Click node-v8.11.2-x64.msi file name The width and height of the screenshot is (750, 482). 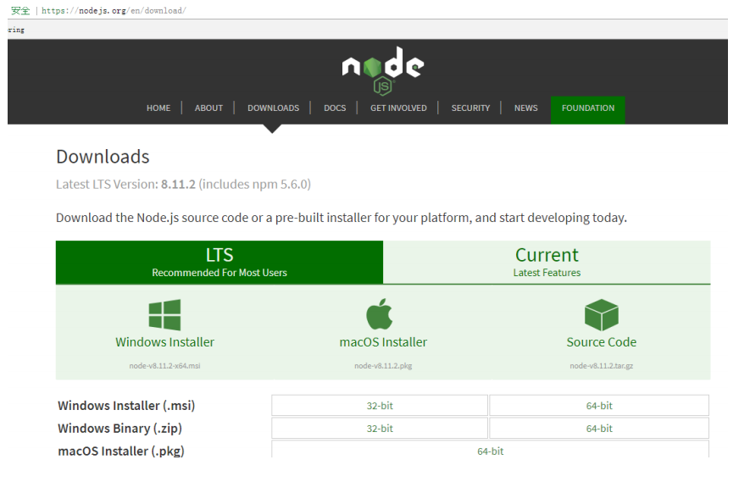point(164,366)
